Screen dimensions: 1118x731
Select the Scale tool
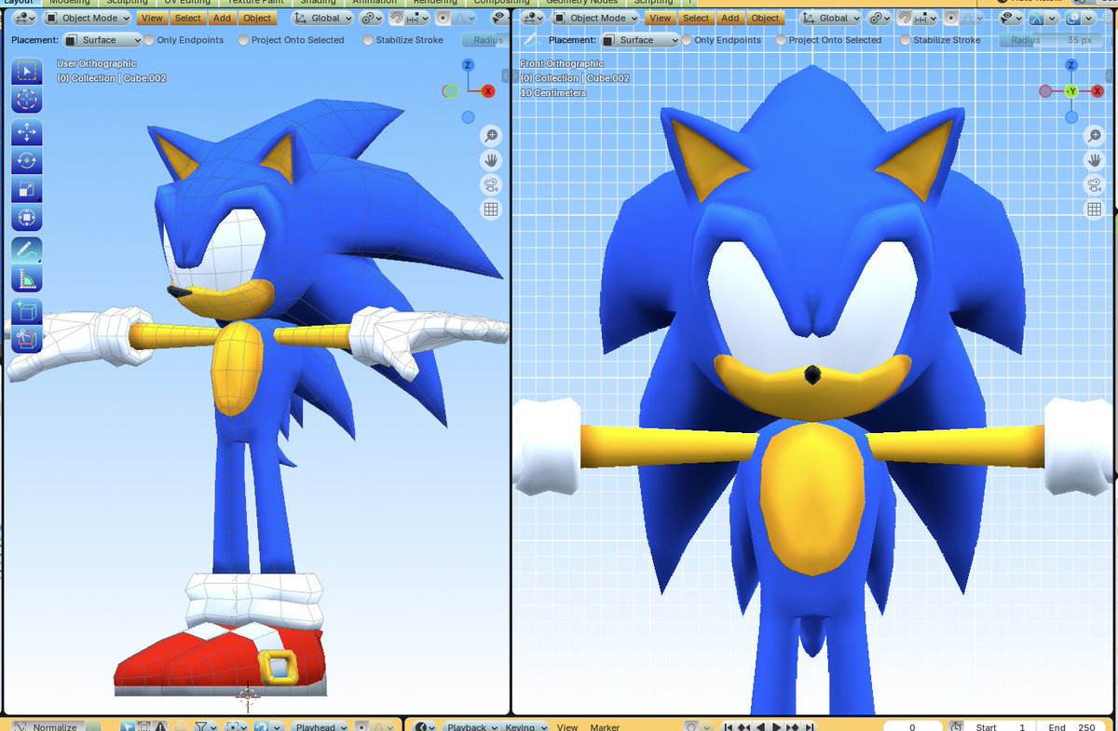click(x=26, y=190)
